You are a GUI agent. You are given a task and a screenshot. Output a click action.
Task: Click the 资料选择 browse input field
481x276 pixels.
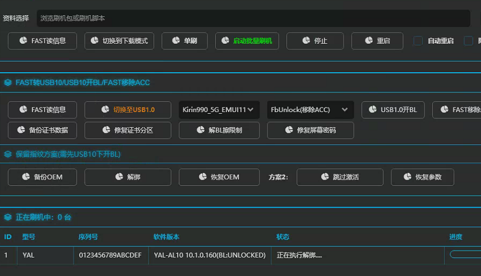253,18
